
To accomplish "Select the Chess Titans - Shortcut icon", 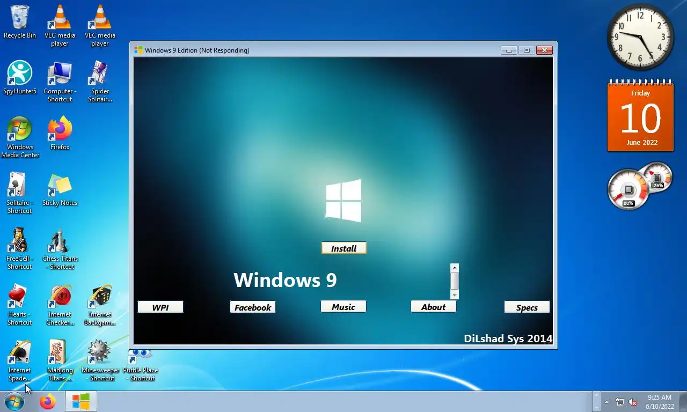I will point(60,248).
